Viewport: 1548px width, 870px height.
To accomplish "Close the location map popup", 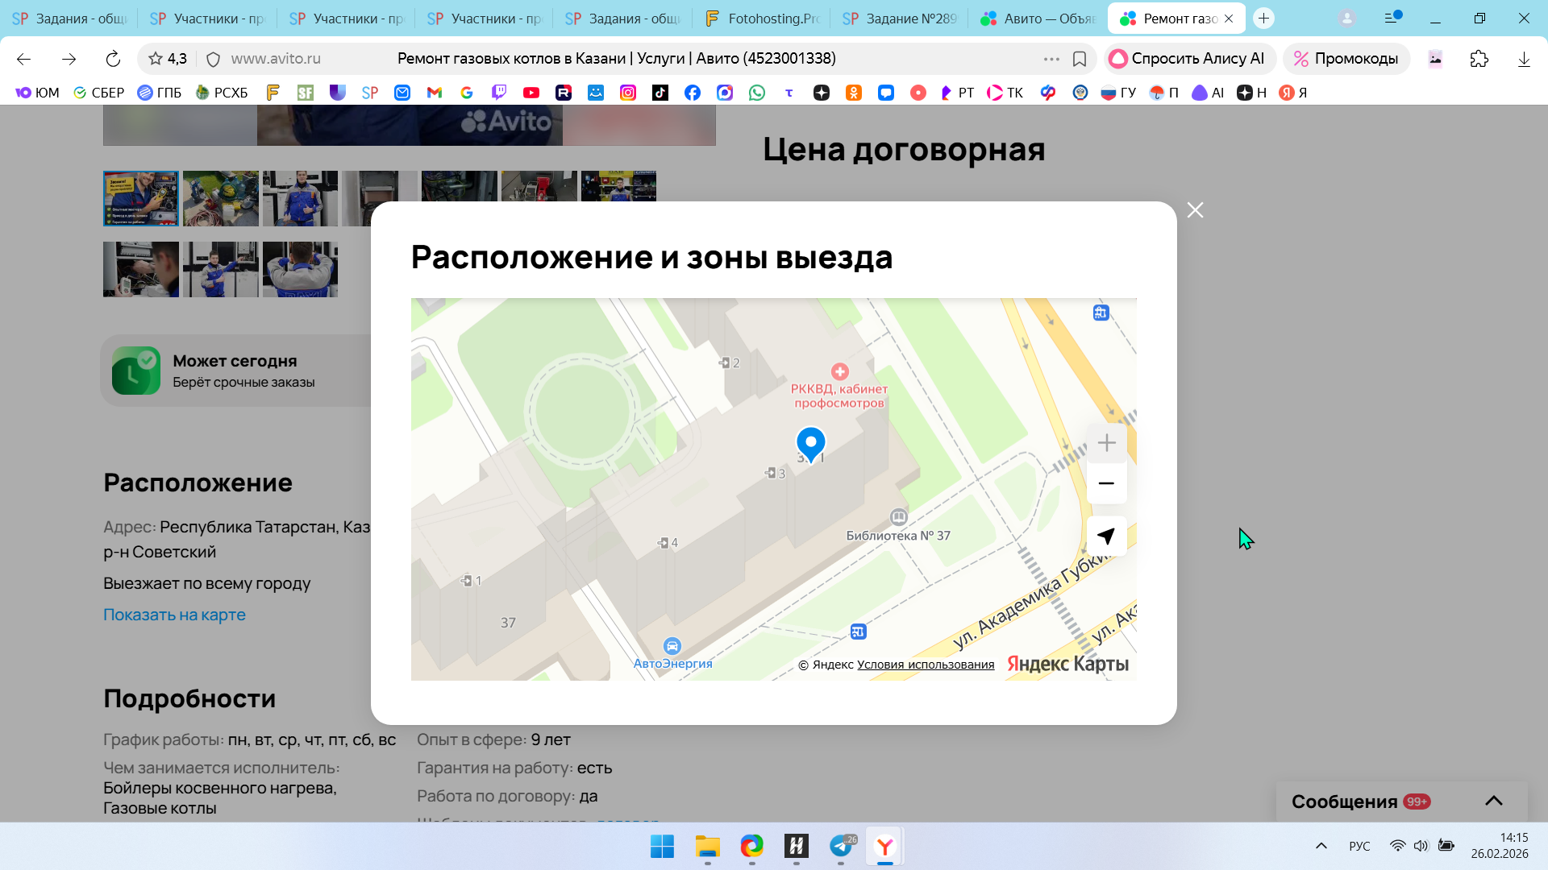I will coord(1195,210).
